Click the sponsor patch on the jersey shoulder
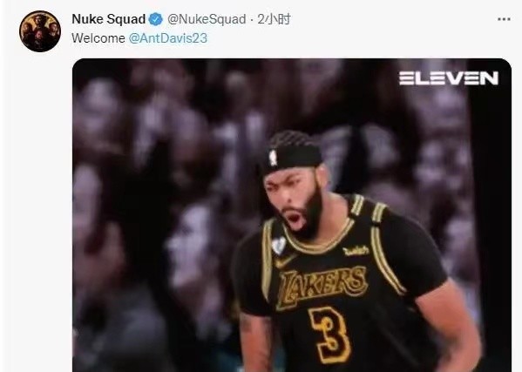522x372 pixels. coord(356,251)
